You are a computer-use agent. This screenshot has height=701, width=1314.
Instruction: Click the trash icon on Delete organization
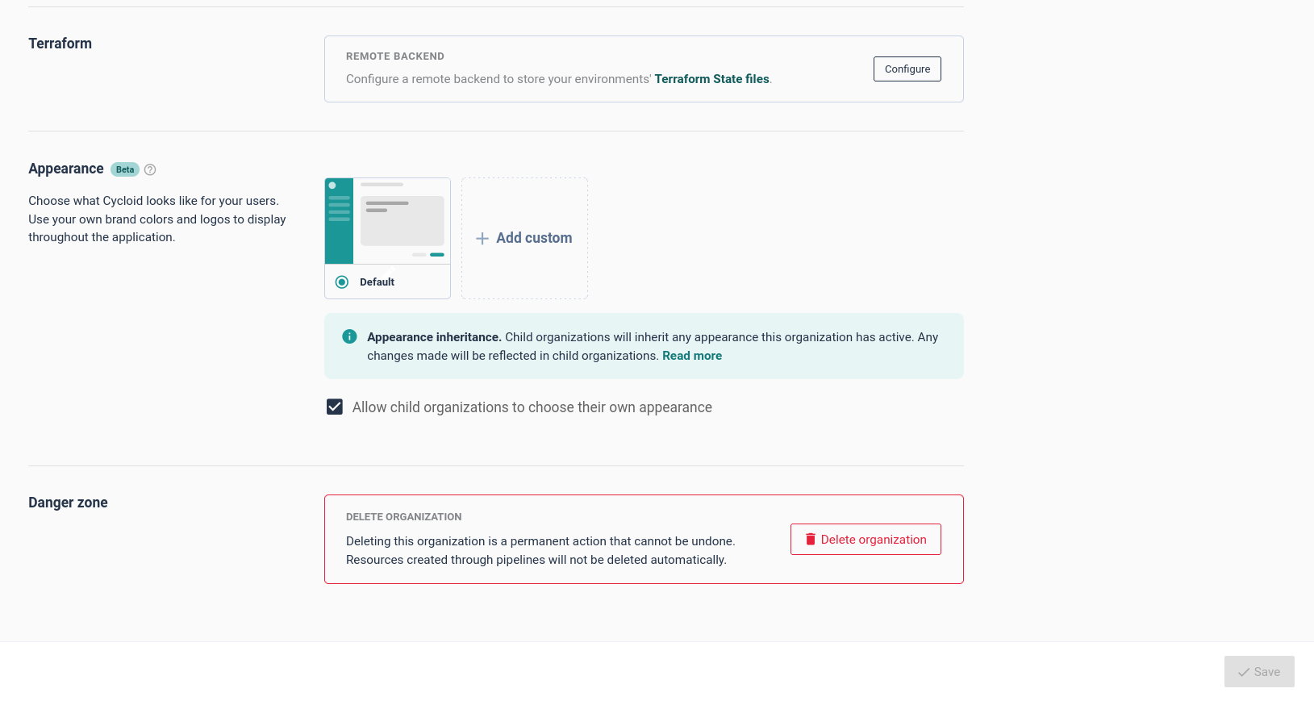click(811, 540)
